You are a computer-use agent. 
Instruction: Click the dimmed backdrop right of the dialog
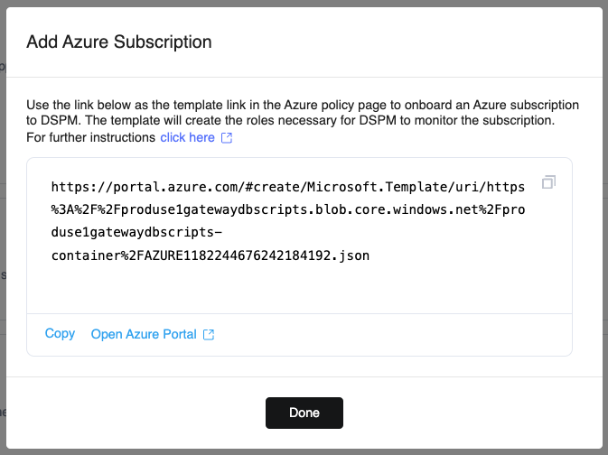coord(604,226)
